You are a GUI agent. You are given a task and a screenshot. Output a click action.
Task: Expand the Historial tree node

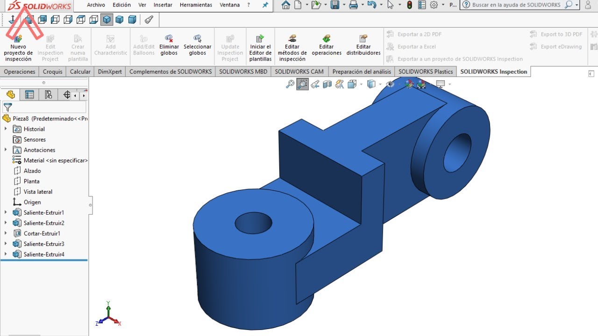[6, 129]
